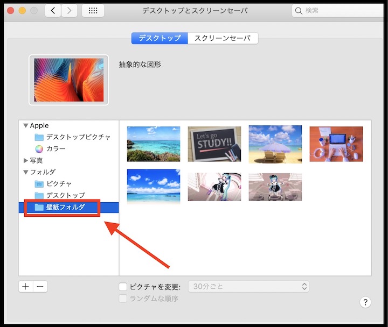The width and height of the screenshot is (388, 327).
Task: Choose the blue sky beach wallpaper
Action: pyautogui.click(x=154, y=187)
